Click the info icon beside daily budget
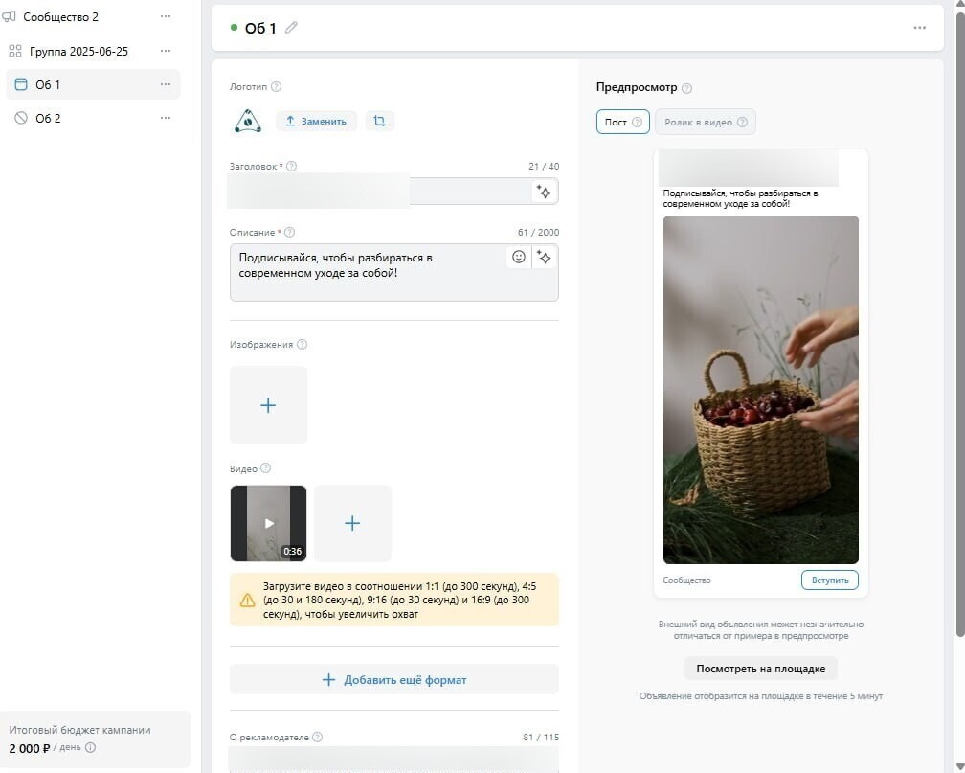Viewport: 965px width, 773px height. (x=90, y=748)
